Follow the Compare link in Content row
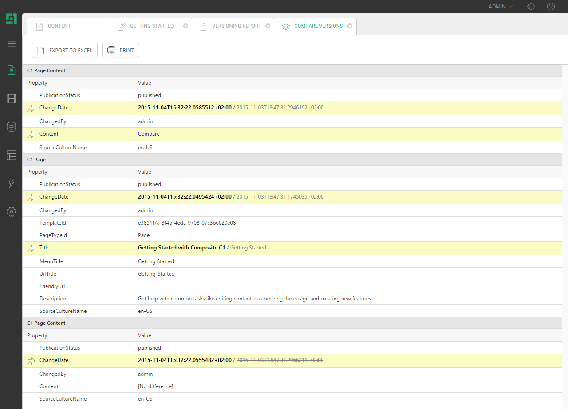Image resolution: width=568 pixels, height=409 pixels. coord(149,134)
